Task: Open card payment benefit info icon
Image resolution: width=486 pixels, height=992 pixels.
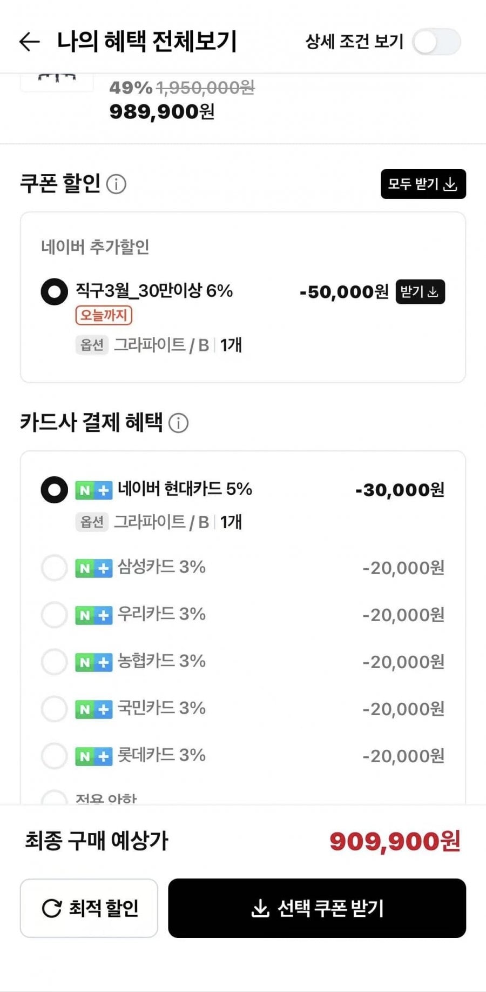Action: click(x=179, y=423)
